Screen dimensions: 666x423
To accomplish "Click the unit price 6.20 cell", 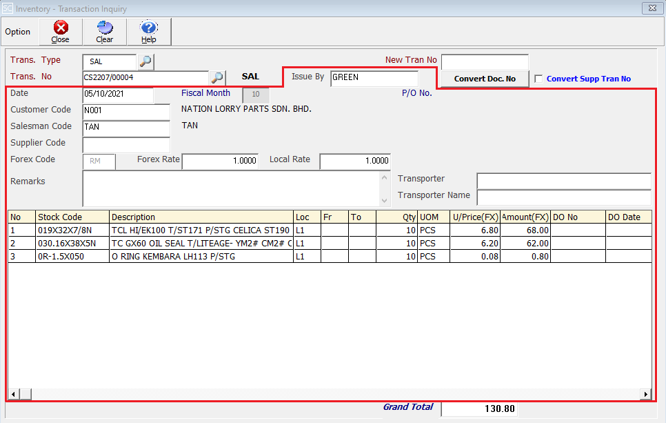I will pyautogui.click(x=475, y=243).
